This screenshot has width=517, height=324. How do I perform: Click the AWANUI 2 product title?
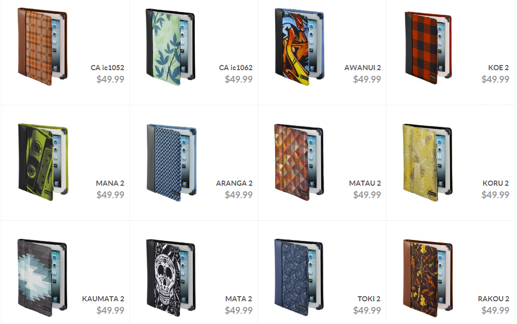tap(363, 68)
